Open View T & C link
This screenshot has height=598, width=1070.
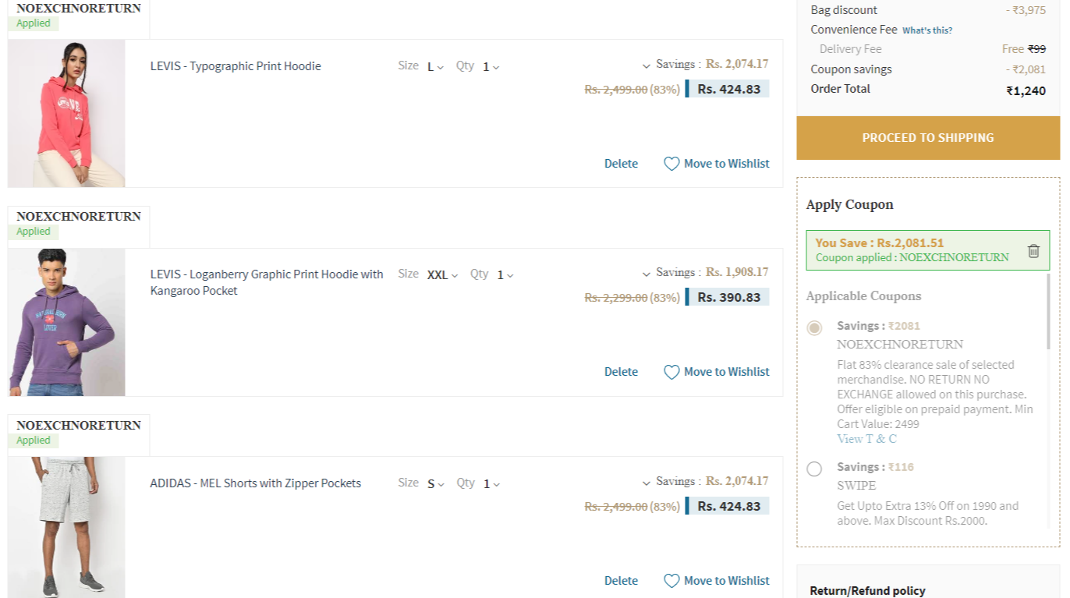coord(866,439)
